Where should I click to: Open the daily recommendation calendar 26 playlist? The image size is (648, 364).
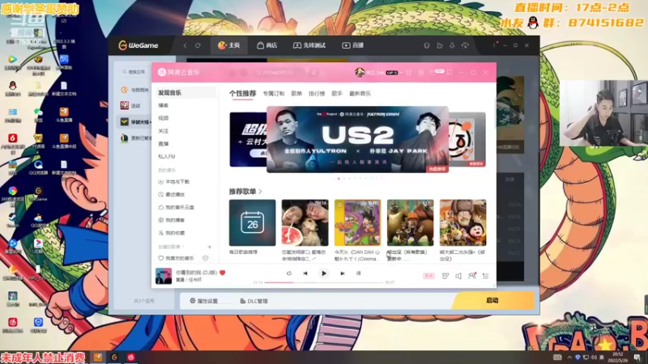pyautogui.click(x=252, y=223)
